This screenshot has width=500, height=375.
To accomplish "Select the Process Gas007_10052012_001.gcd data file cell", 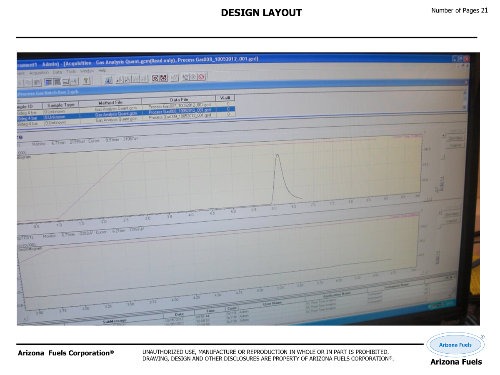I will 180,106.
